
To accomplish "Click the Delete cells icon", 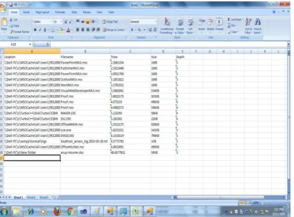I will click(210, 21).
